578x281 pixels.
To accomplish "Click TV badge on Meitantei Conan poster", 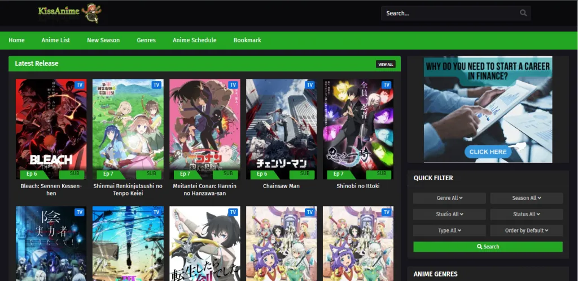I will (x=233, y=85).
